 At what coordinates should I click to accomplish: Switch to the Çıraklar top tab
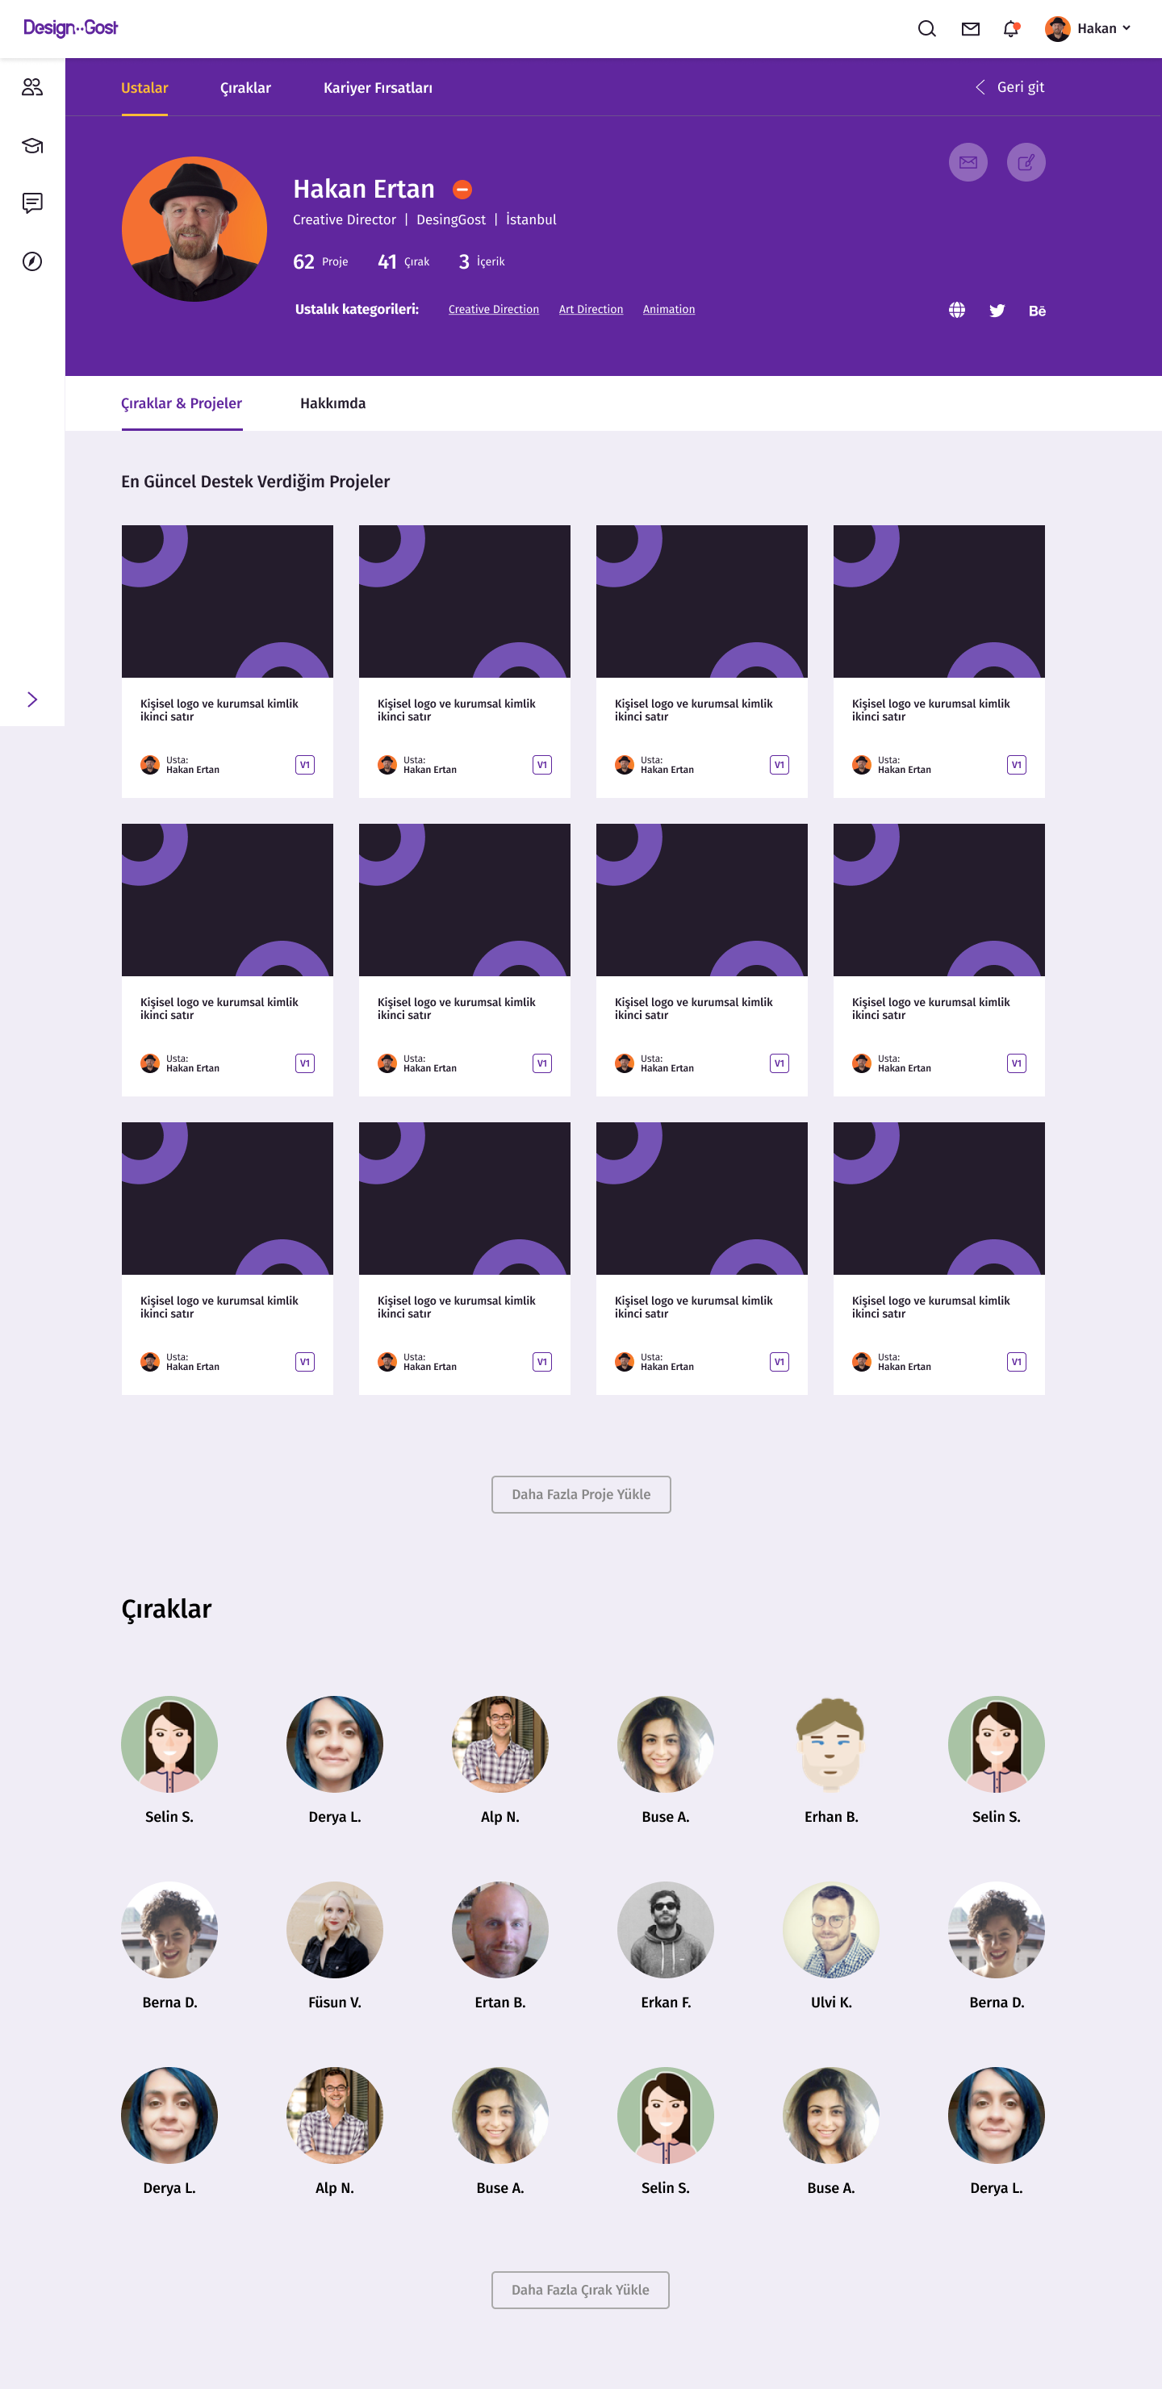246,88
